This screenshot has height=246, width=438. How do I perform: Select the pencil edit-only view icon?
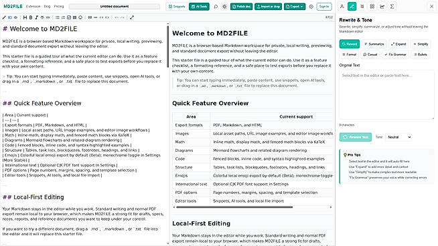[x=4, y=17]
